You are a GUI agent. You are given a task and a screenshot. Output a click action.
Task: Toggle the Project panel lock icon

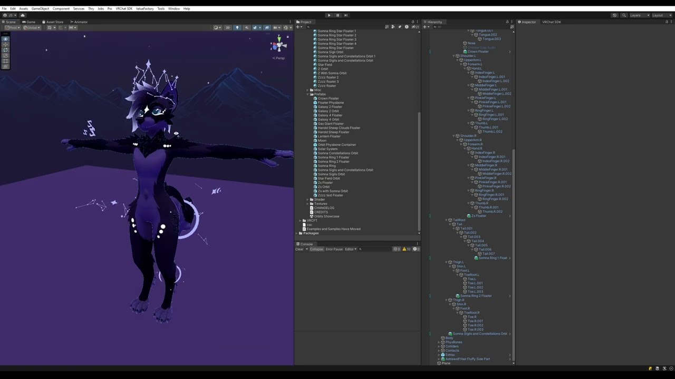413,22
